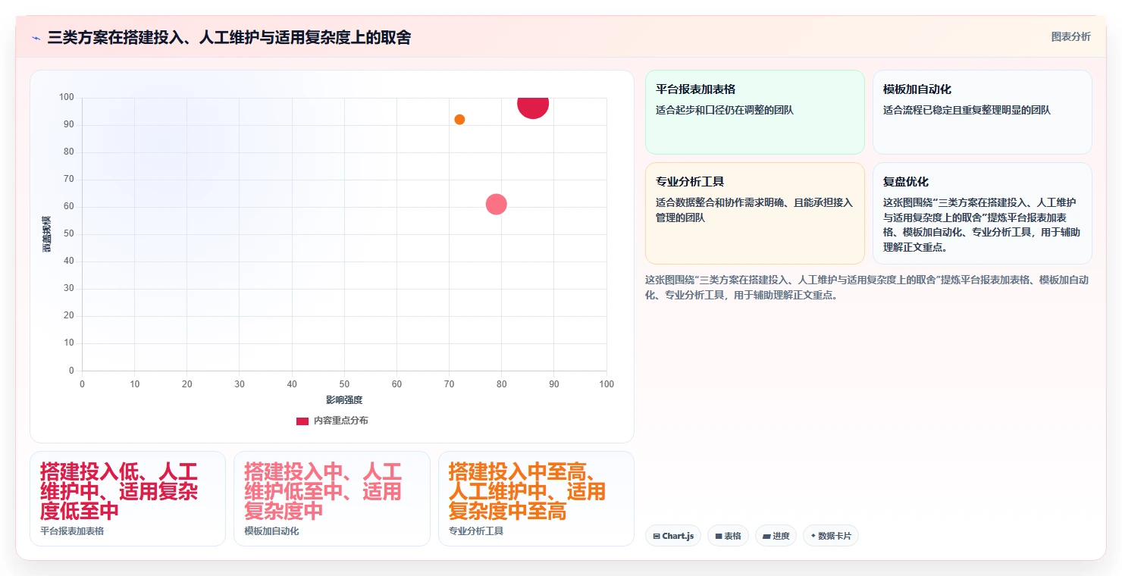Click the icon inside the 表格 chip
Screen dimensions: 1122x576
[x=719, y=536]
